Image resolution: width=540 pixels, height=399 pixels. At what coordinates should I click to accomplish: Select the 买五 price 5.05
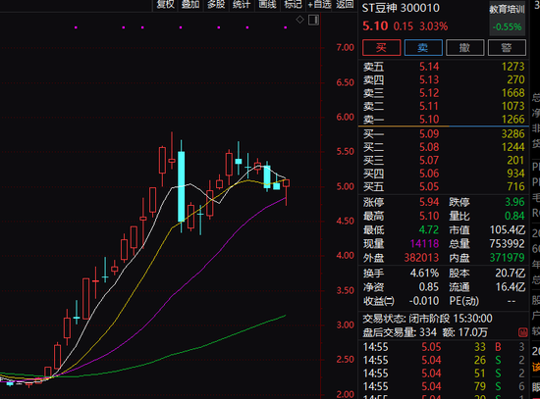(429, 187)
